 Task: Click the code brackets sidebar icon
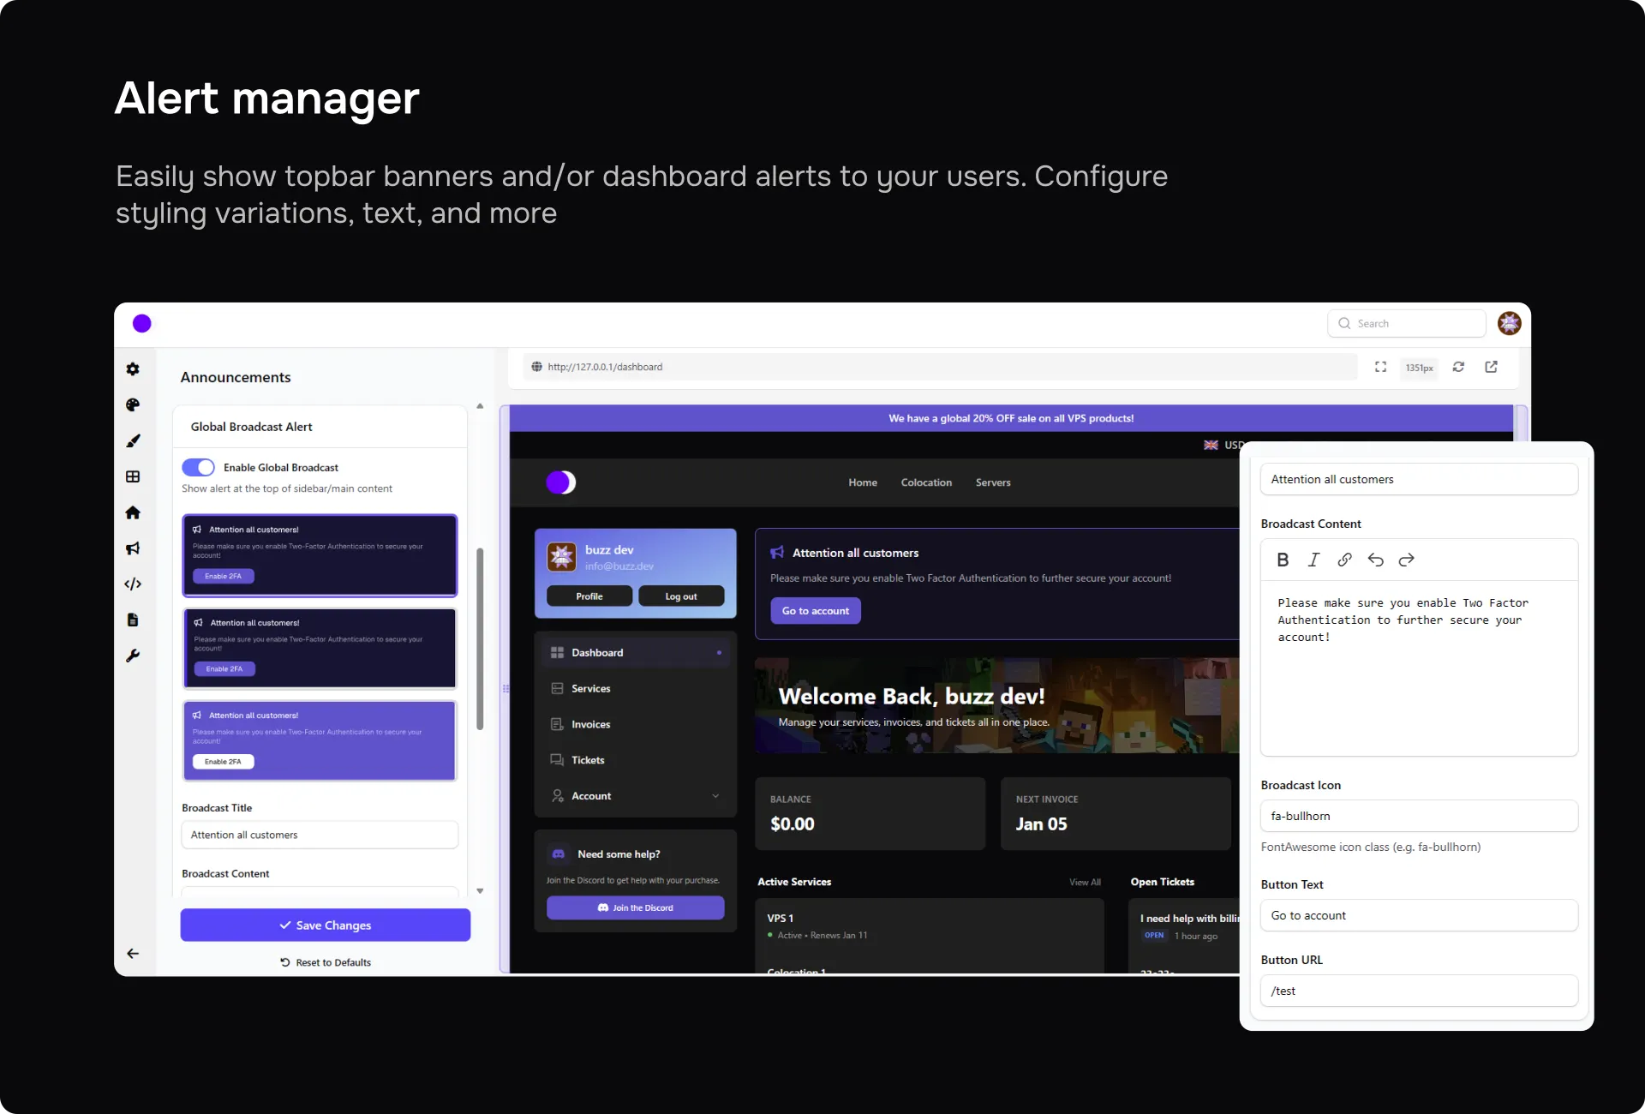coord(133,584)
